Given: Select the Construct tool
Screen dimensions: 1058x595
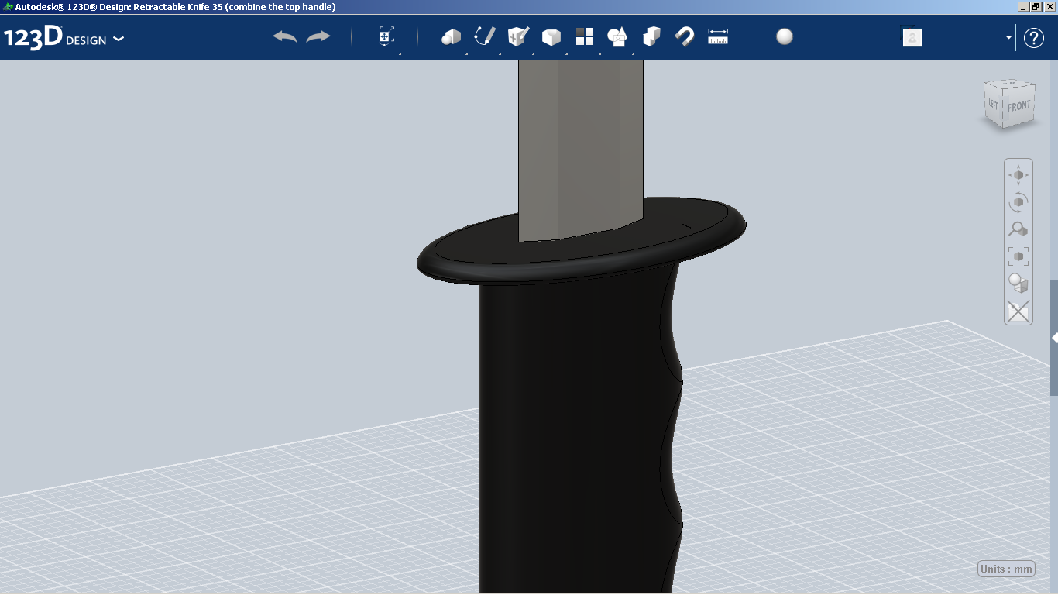Looking at the screenshot, I should click(x=517, y=36).
